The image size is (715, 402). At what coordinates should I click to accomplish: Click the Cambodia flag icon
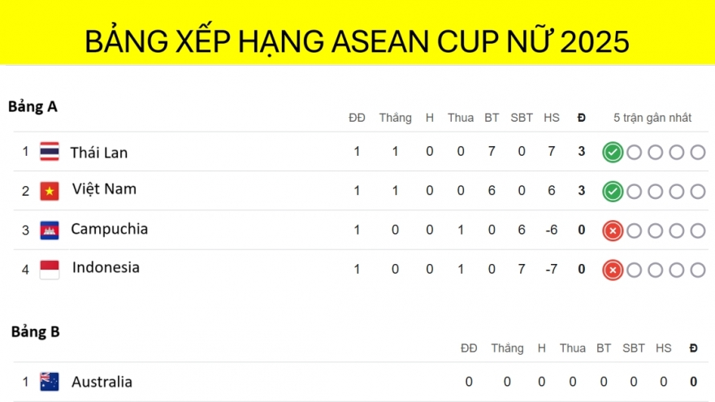pyautogui.click(x=50, y=230)
